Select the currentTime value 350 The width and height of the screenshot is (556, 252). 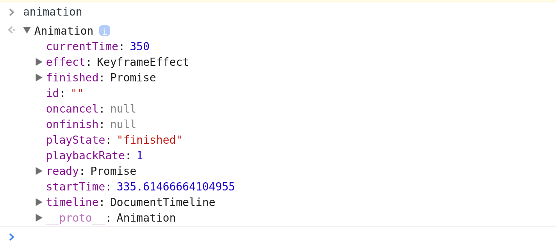140,47
